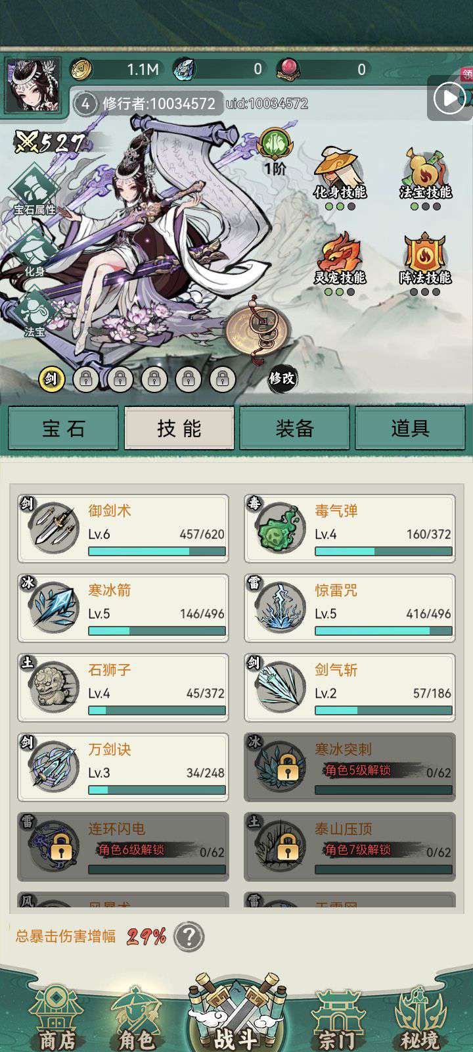Viewport: 473px width, 1052px height.
Task: Open the 道具 items tab
Action: tap(410, 428)
